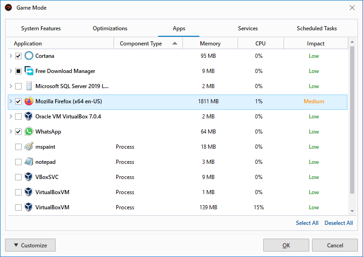Expand the Microsoft SQL Server 2019 row
The width and height of the screenshot is (363, 257).
pyautogui.click(x=11, y=86)
